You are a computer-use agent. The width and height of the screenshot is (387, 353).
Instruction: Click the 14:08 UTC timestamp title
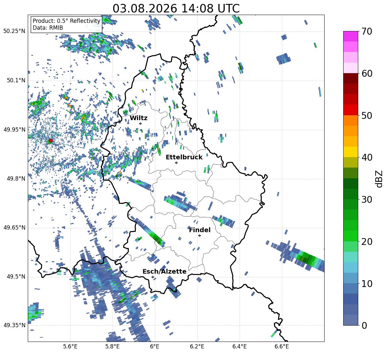pyautogui.click(x=176, y=8)
